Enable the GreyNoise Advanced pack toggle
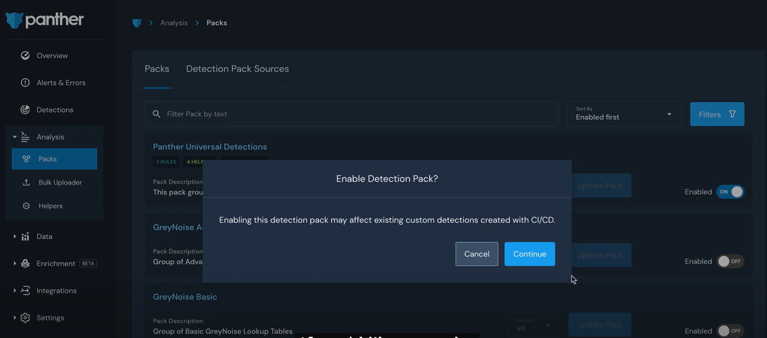The height and width of the screenshot is (338, 767). (x=730, y=261)
